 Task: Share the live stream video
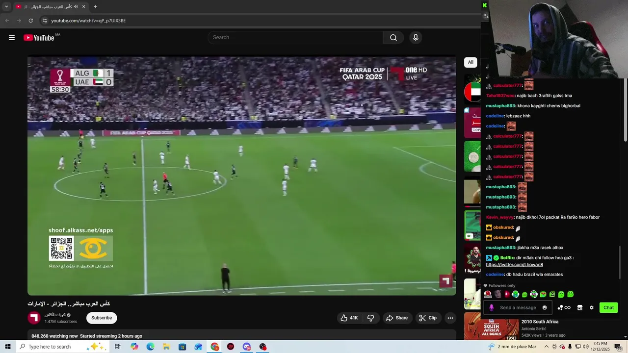pyautogui.click(x=397, y=318)
